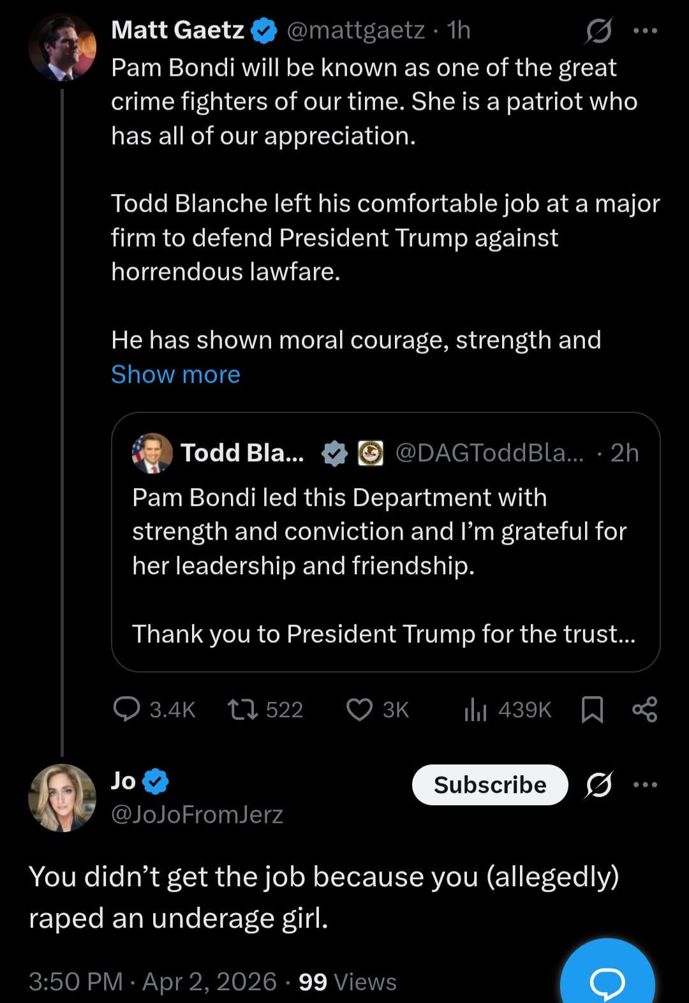Tap Grok icon on Matt Gaetz tweet

coord(598,30)
